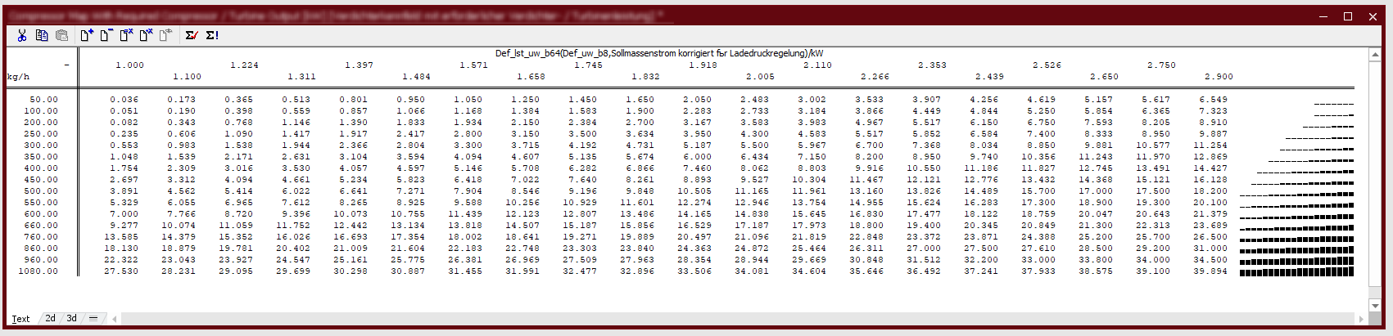Click the page with plus icon
Viewport: 1393px width, 336px height.
87,35
